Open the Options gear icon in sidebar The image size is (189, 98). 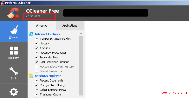coord(14,92)
